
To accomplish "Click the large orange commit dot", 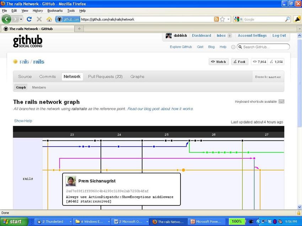I will (x=183, y=170).
